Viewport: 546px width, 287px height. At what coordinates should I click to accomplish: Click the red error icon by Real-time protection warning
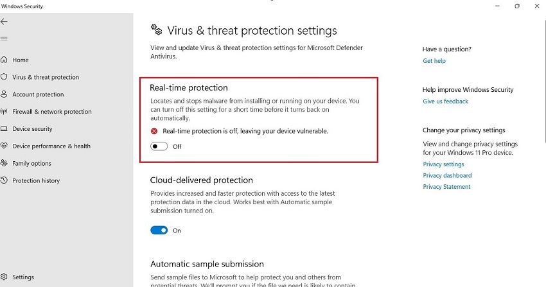pyautogui.click(x=154, y=131)
